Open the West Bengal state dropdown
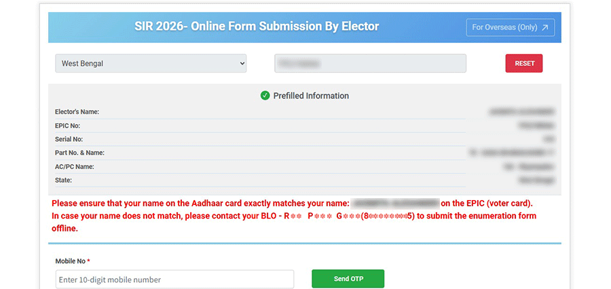Image resolution: width=611 pixels, height=289 pixels. coord(151,64)
